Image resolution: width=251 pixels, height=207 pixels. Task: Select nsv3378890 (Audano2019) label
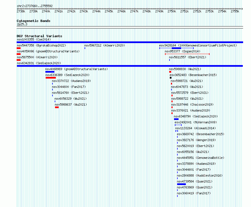coord(196,164)
